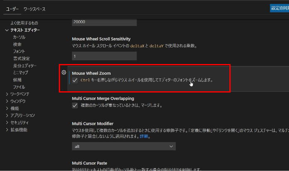289x171 pixels.
Task: Select カーソル in settings tree
Action: tap(19, 37)
